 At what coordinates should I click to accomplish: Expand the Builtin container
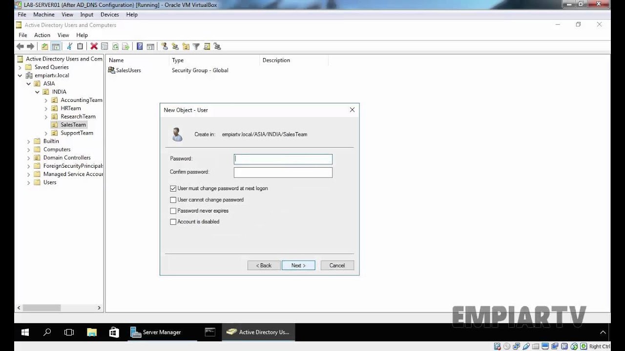tap(29, 141)
